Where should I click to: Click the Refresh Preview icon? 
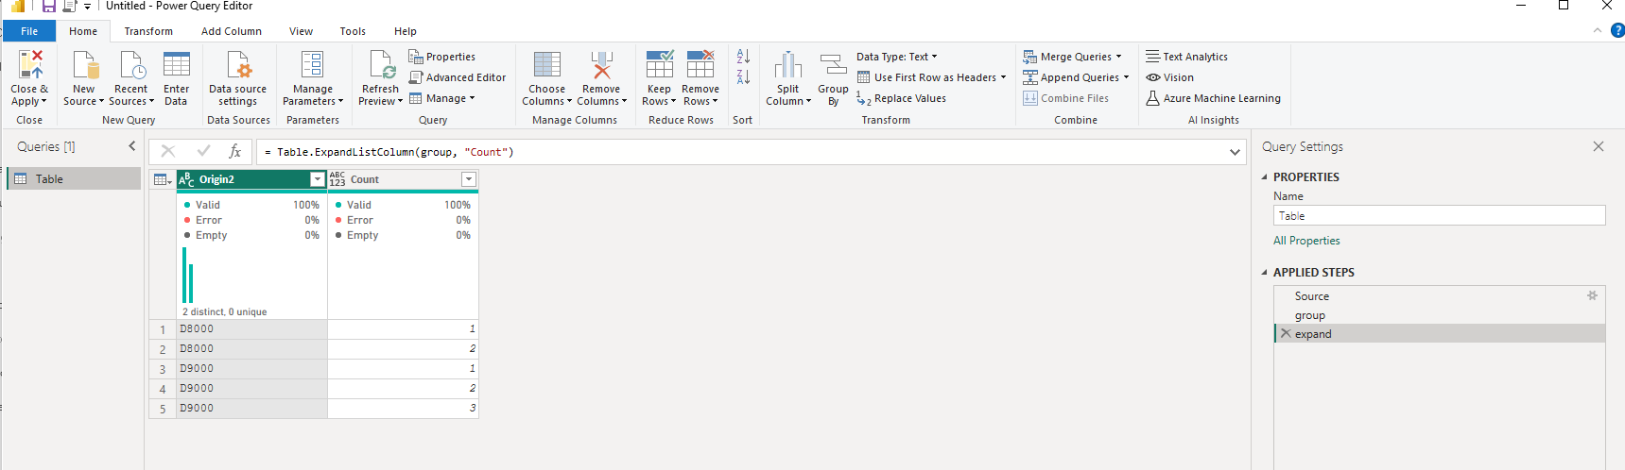coord(381,64)
